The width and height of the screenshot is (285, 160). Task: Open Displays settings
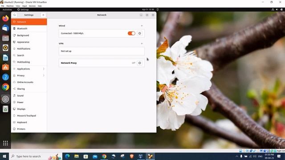point(29,109)
